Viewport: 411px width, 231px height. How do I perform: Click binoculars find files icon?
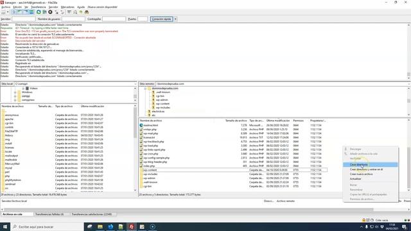pos(87,12)
